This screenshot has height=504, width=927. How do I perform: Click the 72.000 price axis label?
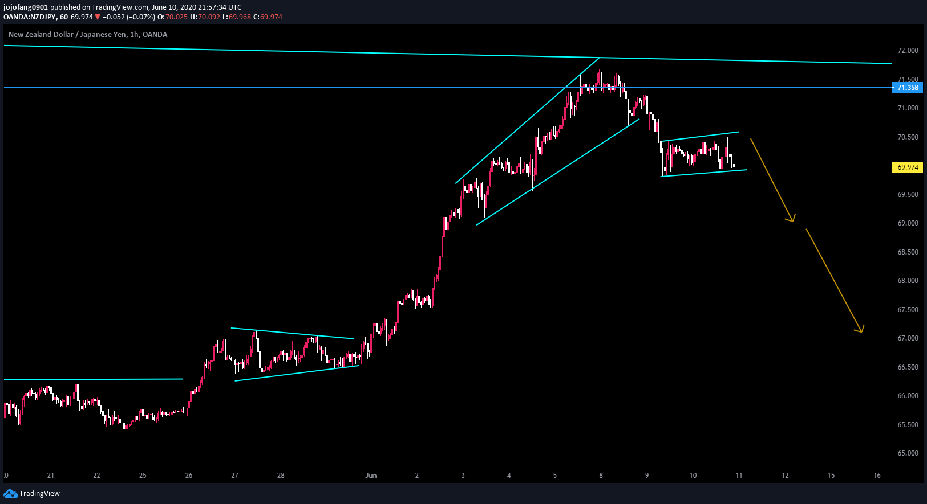(908, 51)
